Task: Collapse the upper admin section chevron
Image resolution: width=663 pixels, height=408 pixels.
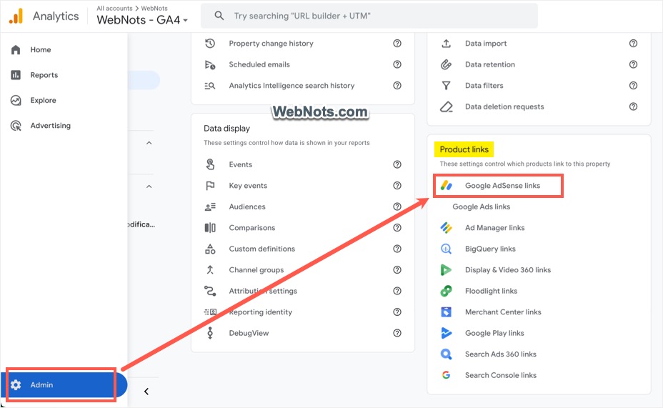Action: point(149,143)
